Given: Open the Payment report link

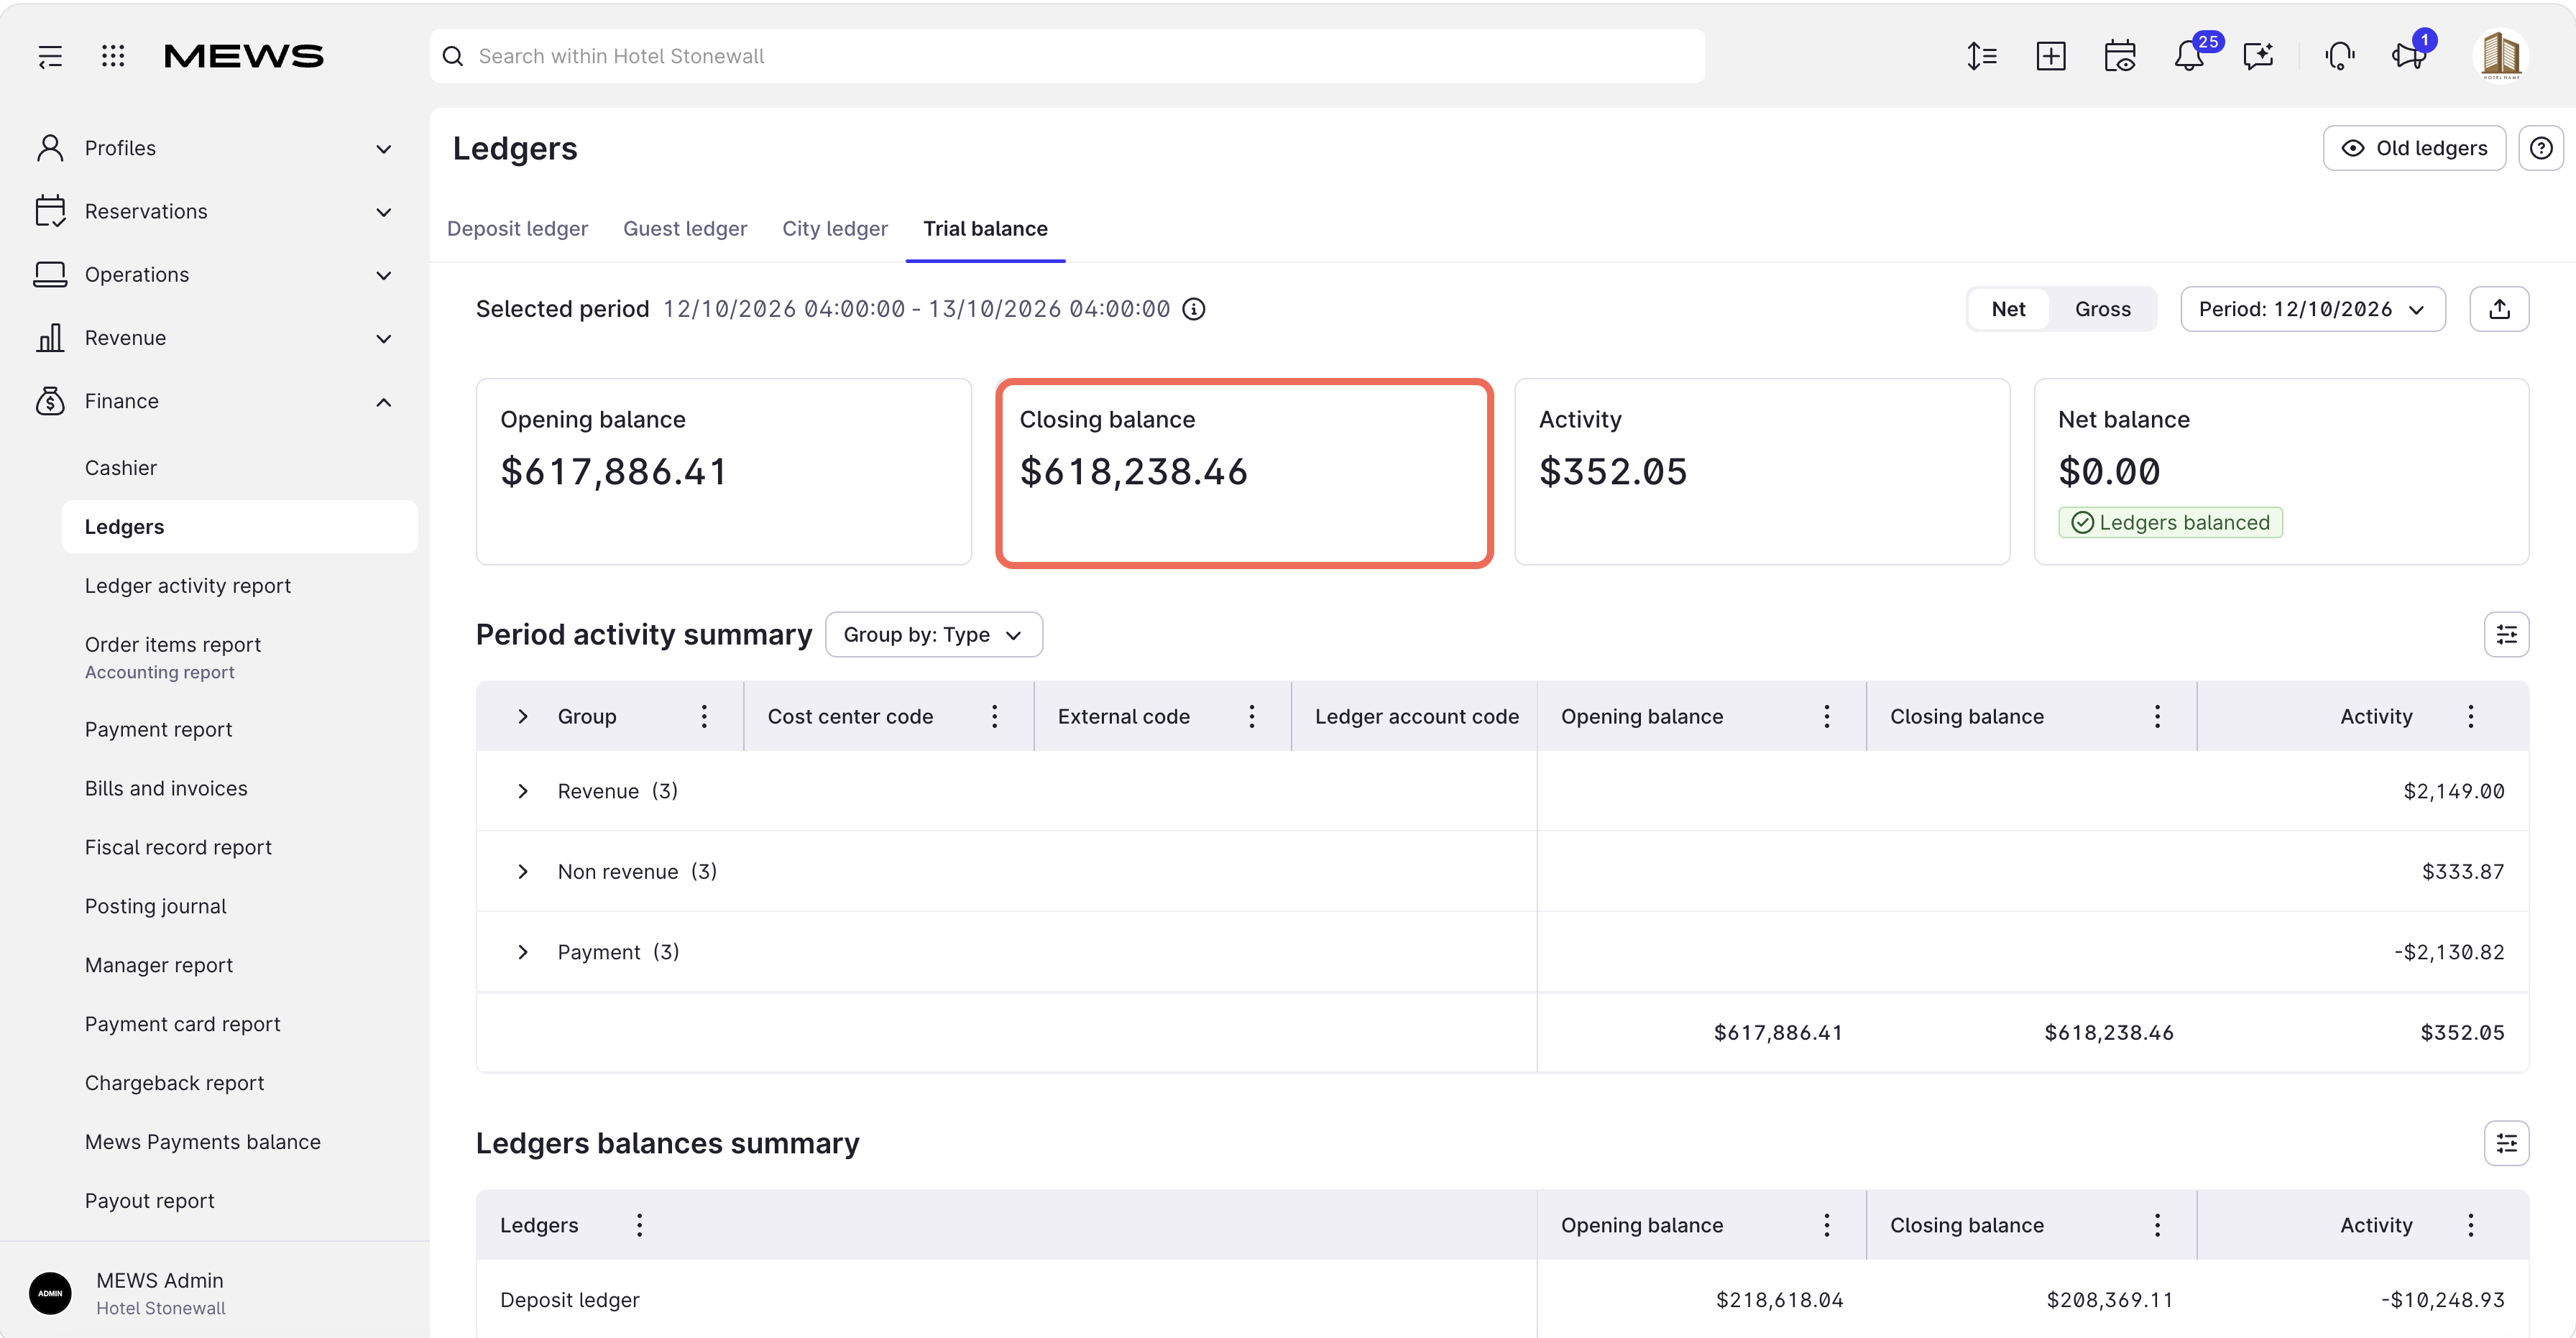Looking at the screenshot, I should (158, 729).
